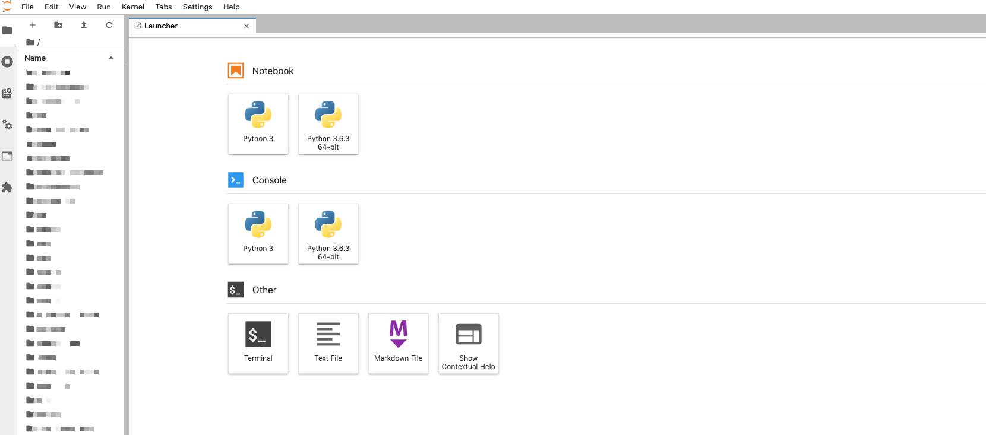Sort files by Name column
Viewport: 986px width, 435px height.
tap(70, 58)
